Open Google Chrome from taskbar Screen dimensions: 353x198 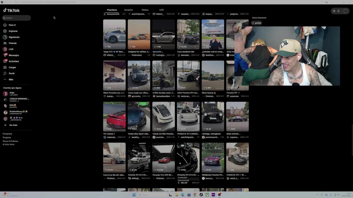click(x=195, y=195)
